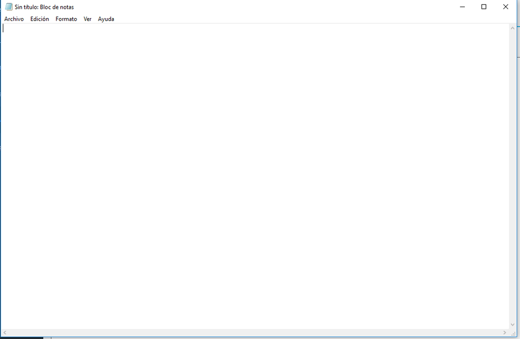Screen dimensions: 520x339
Task: Click the middle of the empty text area
Action: coord(255,175)
